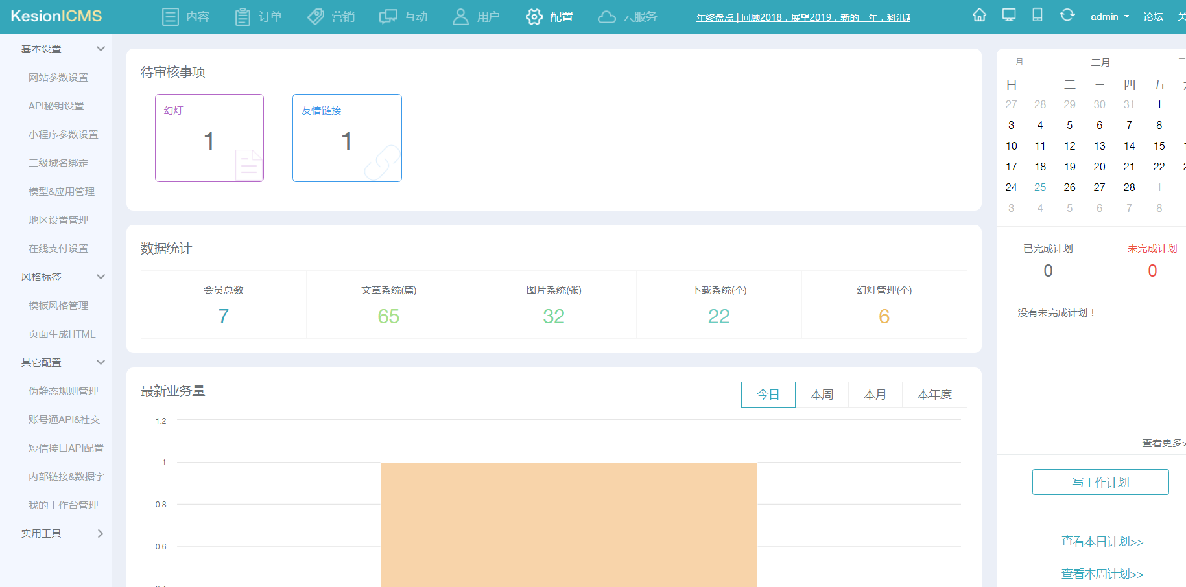
Task: Open the 查看本日计划 link
Action: pos(1102,542)
